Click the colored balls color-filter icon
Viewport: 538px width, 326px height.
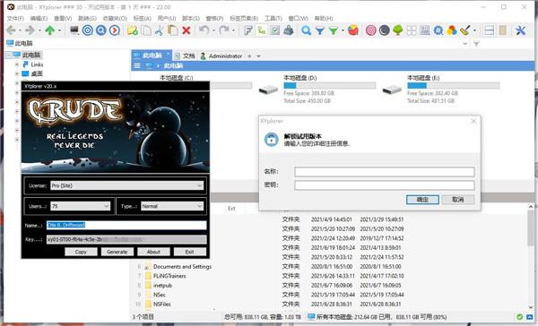tap(452, 30)
